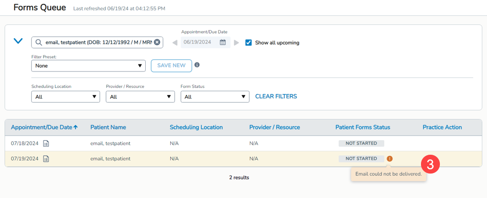Open form document icon for 07/18/2024 row
Screen dimensions: 487x198
pos(46,143)
